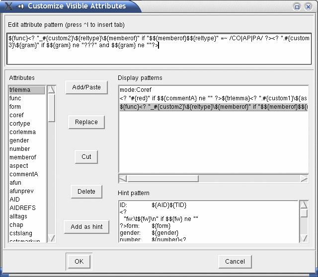Click the Hint pattern scrollbar thumb
Image resolution: width=318 pixels, height=277 pixels.
(304, 213)
